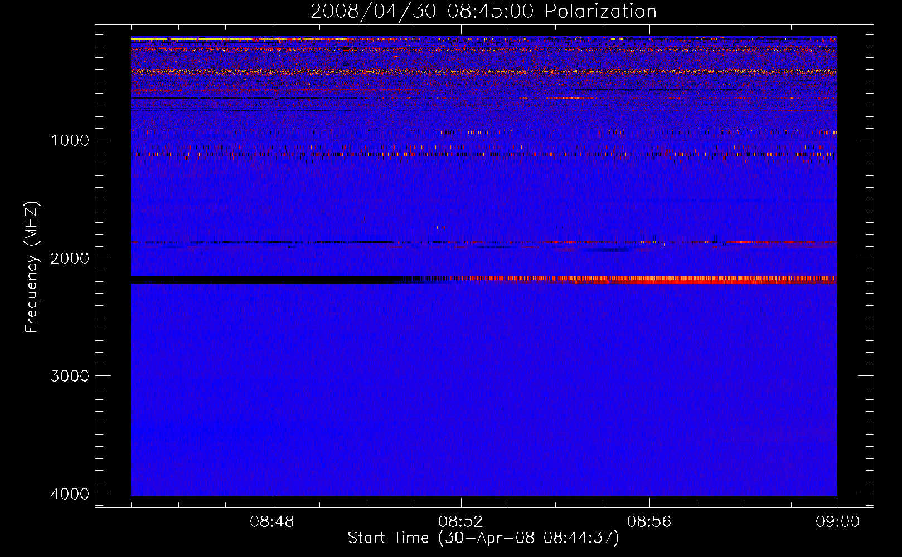Viewport: 902px width, 557px height.
Task: Click the 08:48 time tick label
Action: (272, 522)
